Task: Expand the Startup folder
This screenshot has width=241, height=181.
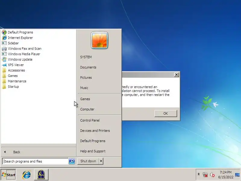Action: click(x=13, y=87)
